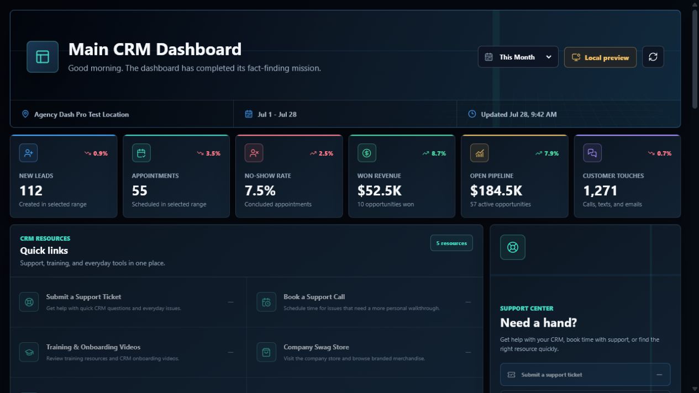The width and height of the screenshot is (699, 393).
Task: Click the New Leads value 112
Action: 30,190
